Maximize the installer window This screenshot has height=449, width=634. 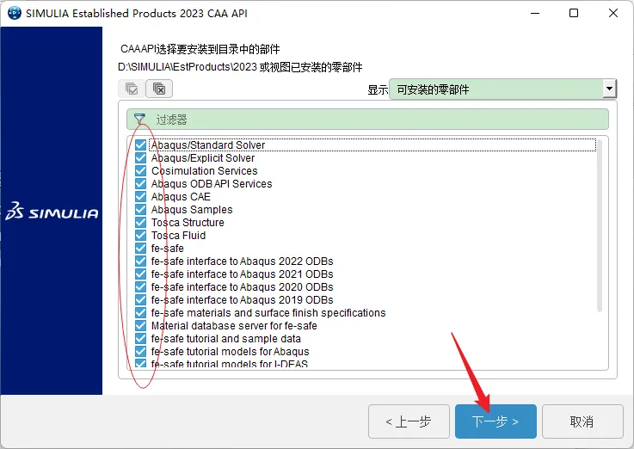pos(574,14)
